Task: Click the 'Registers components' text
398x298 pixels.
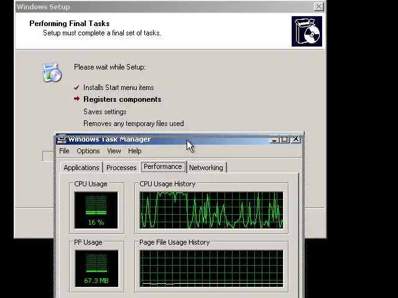Action: click(123, 99)
